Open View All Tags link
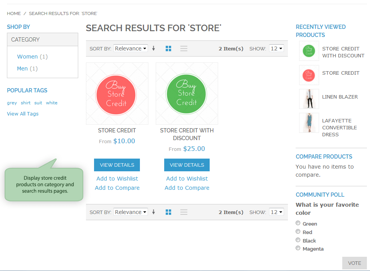The image size is (370, 271). [x=22, y=114]
